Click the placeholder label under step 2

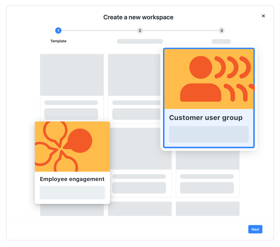pyautogui.click(x=140, y=41)
